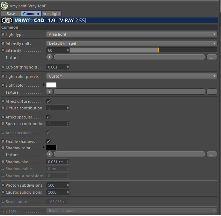Click the Caustic subdivisions animation dot

[3, 192]
